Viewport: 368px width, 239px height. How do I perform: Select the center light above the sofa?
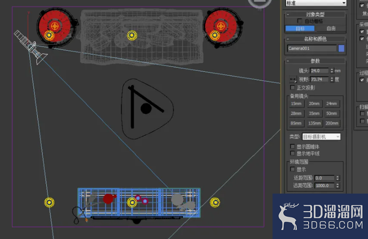pyautogui.click(x=132, y=35)
